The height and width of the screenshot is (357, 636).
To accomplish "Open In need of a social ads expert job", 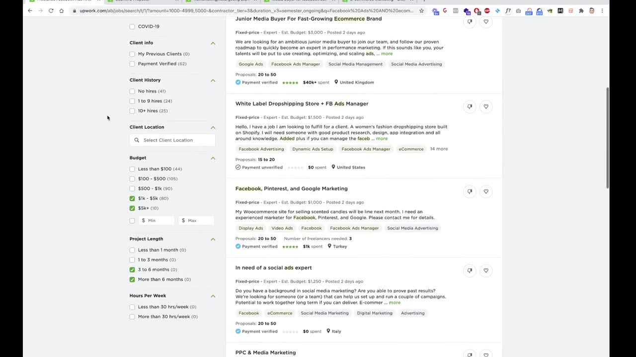I will click(x=273, y=268).
